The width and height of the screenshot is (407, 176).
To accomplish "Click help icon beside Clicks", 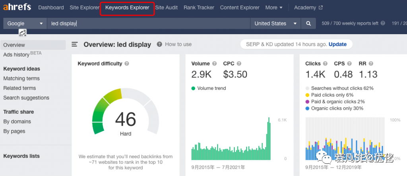I will (325, 64).
